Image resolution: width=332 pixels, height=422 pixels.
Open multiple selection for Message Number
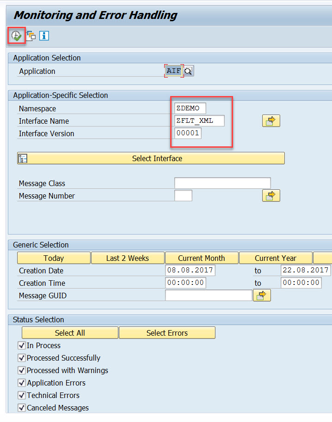tap(271, 196)
